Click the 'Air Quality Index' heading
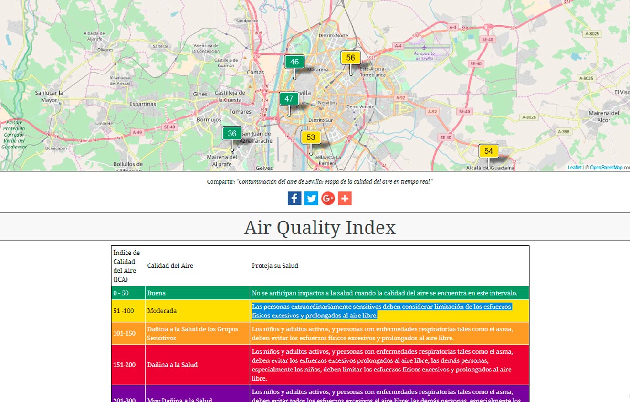The image size is (630, 402). [320, 227]
